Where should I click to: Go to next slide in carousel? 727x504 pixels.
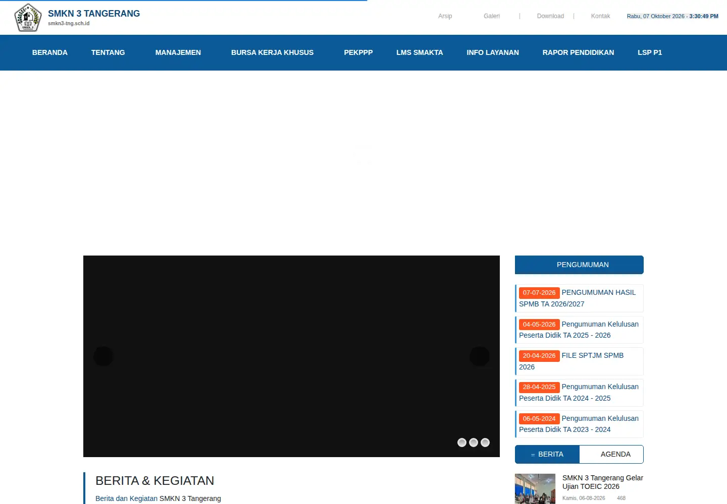[x=480, y=356]
